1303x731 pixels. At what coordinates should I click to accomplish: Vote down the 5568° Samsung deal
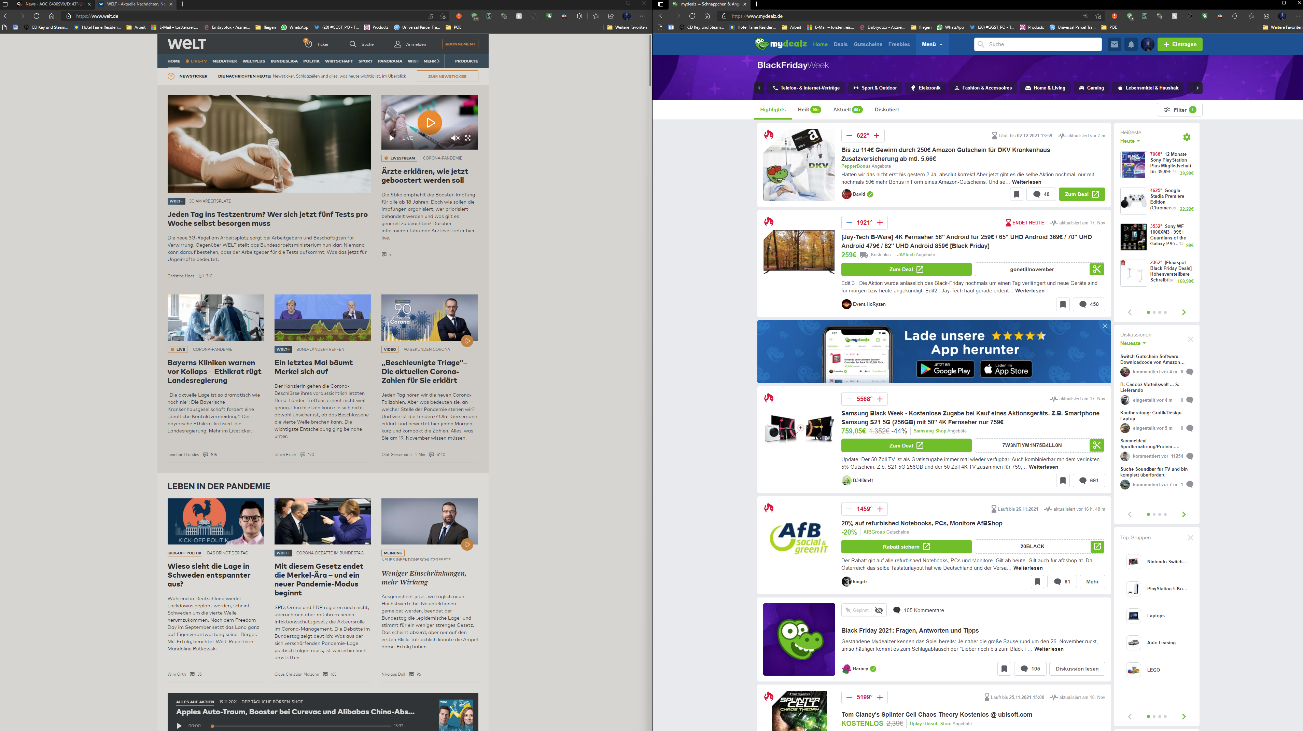[x=849, y=399]
